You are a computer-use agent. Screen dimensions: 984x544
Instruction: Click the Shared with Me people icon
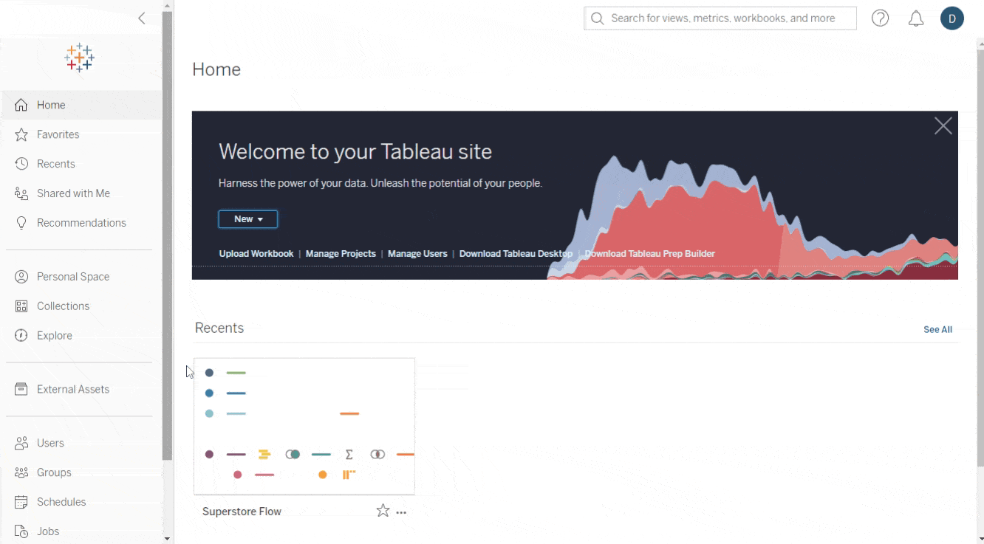(x=21, y=193)
